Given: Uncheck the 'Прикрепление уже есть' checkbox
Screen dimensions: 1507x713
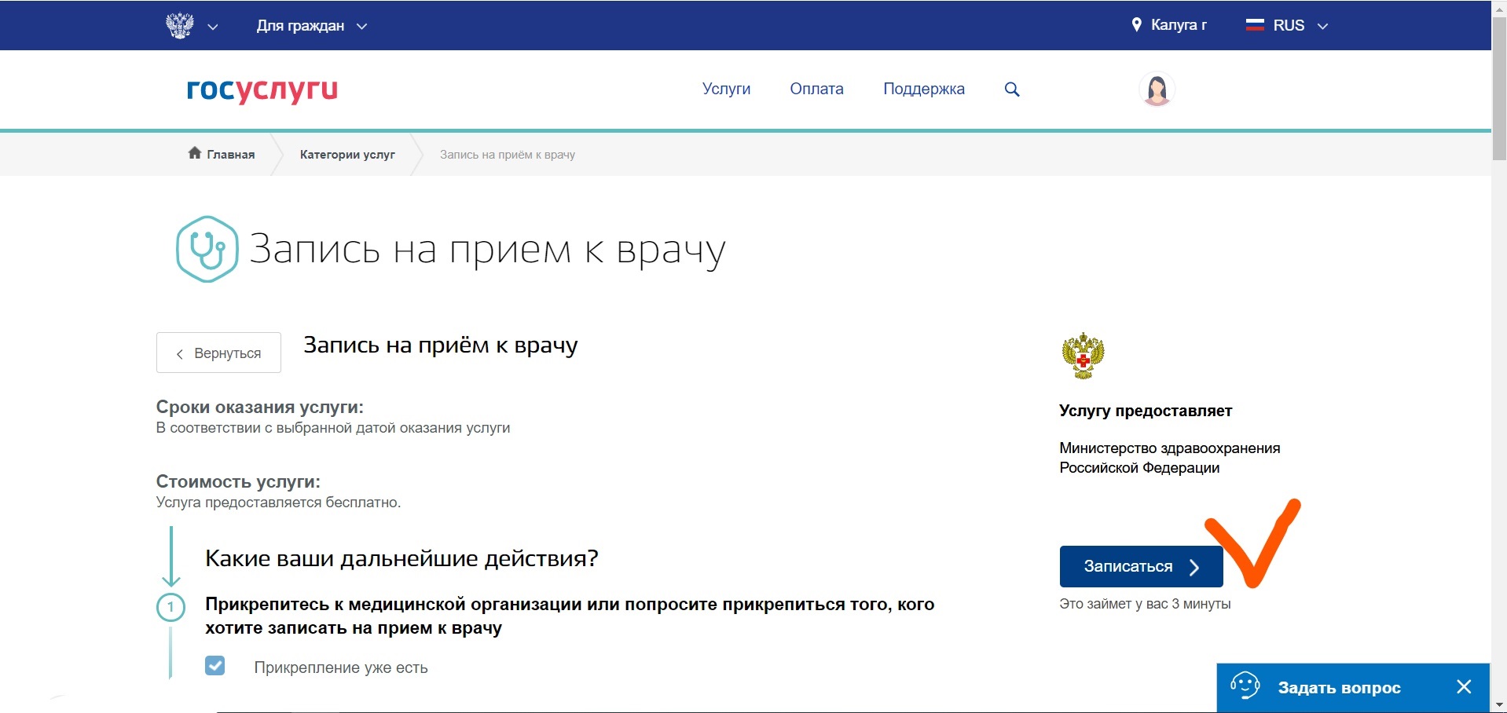Looking at the screenshot, I should tap(215, 666).
